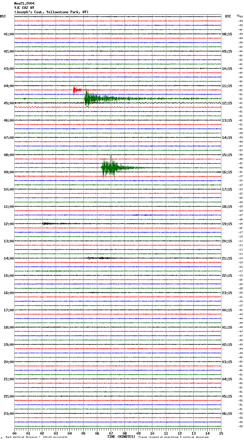Click the Each Vertical Division 100.00 microvolts note
Image resolution: width=244 pixels, height=441 pixels.
pos(36,437)
